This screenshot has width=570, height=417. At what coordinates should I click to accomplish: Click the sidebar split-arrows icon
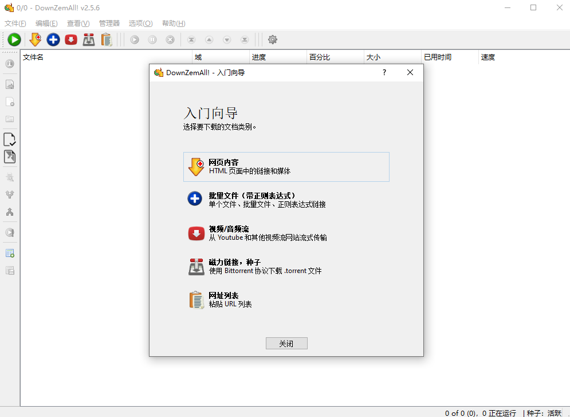(x=10, y=194)
